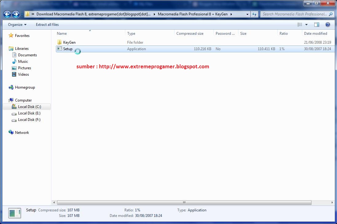Click the search magnifier icon
Viewport: 337px width, 224px height.
(x=331, y=14)
